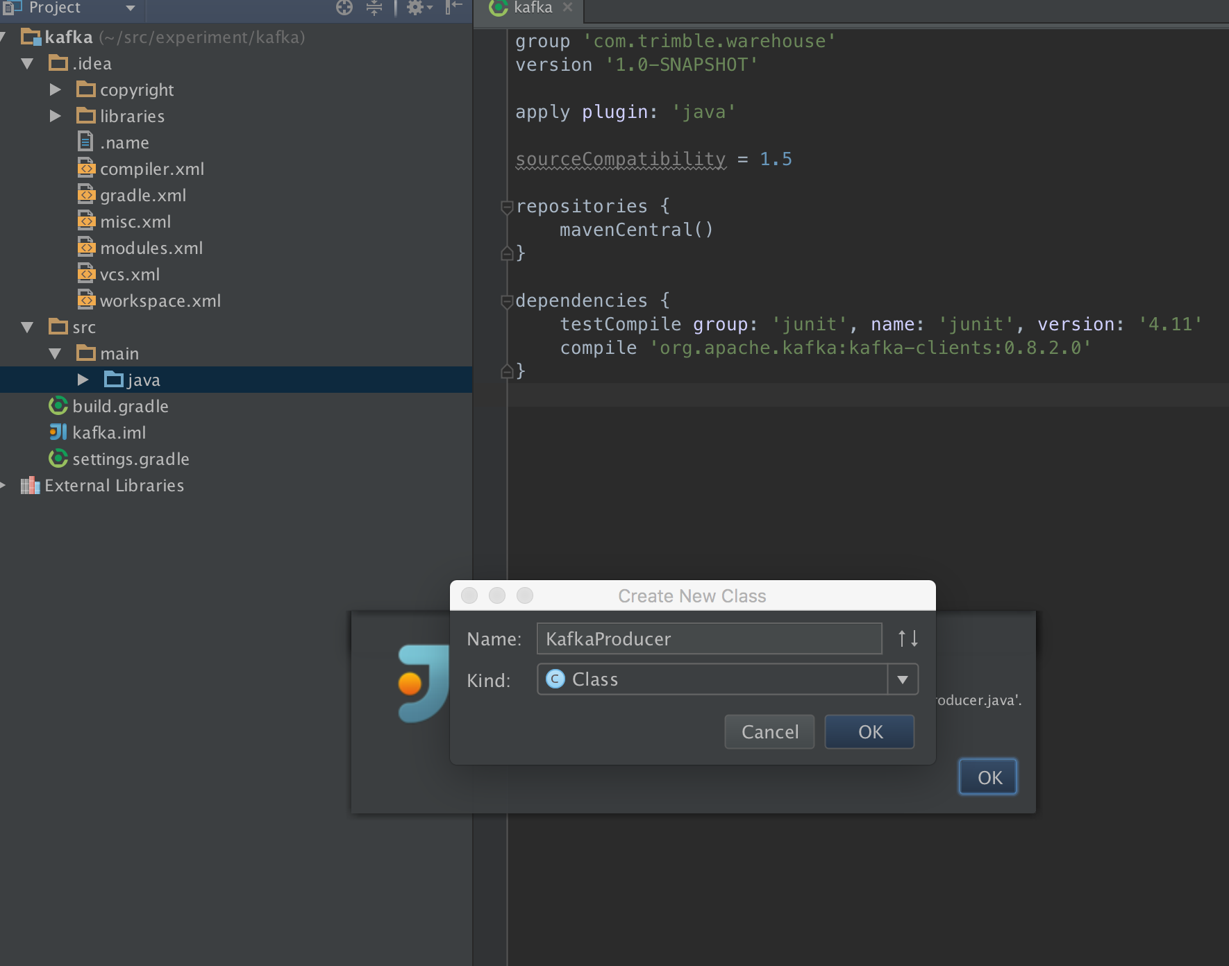
Task: Open gradle.xml file
Action: (143, 196)
